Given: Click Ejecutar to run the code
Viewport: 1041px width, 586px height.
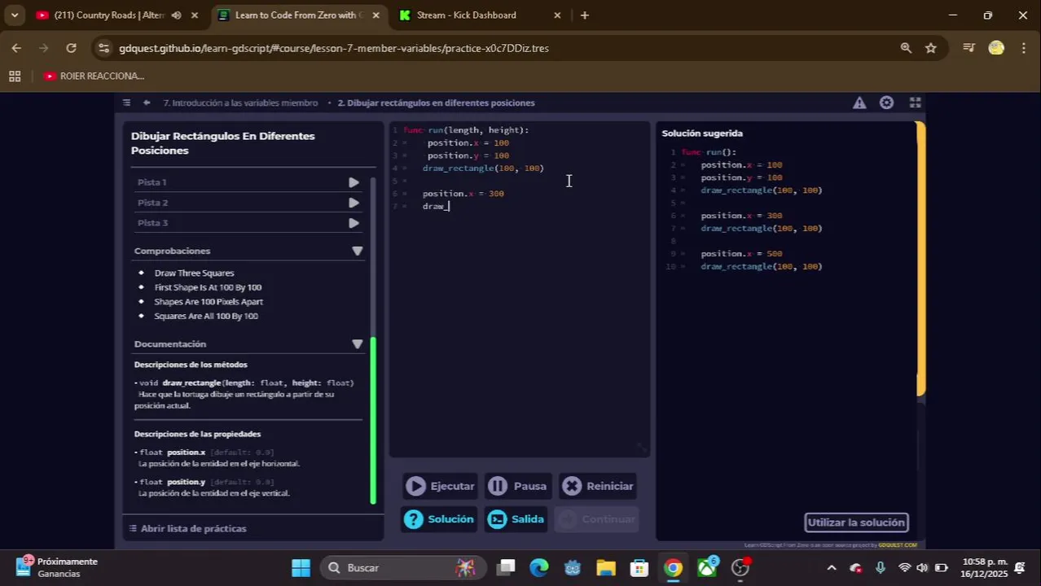Looking at the screenshot, I should click(441, 486).
